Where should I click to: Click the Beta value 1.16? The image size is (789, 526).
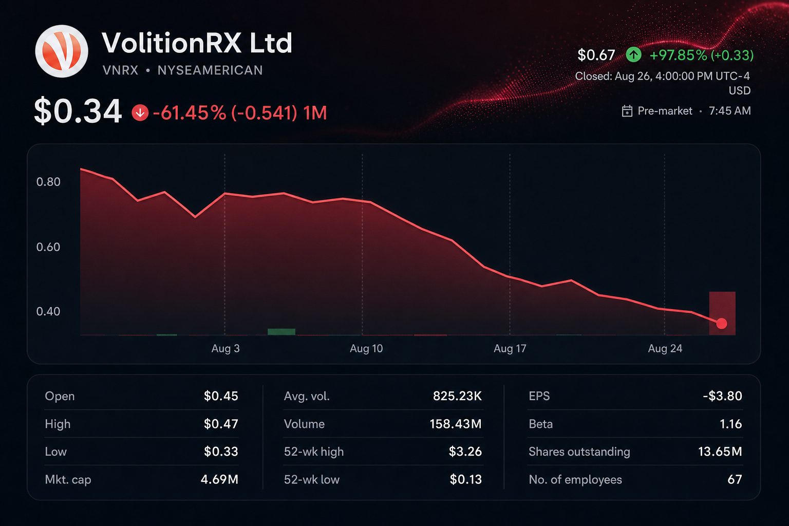[731, 424]
